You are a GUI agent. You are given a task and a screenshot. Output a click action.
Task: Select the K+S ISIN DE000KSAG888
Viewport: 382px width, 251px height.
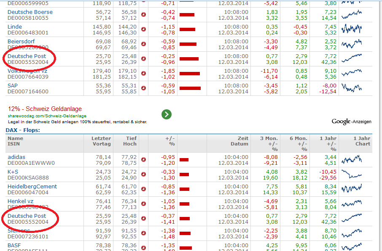(x=28, y=177)
